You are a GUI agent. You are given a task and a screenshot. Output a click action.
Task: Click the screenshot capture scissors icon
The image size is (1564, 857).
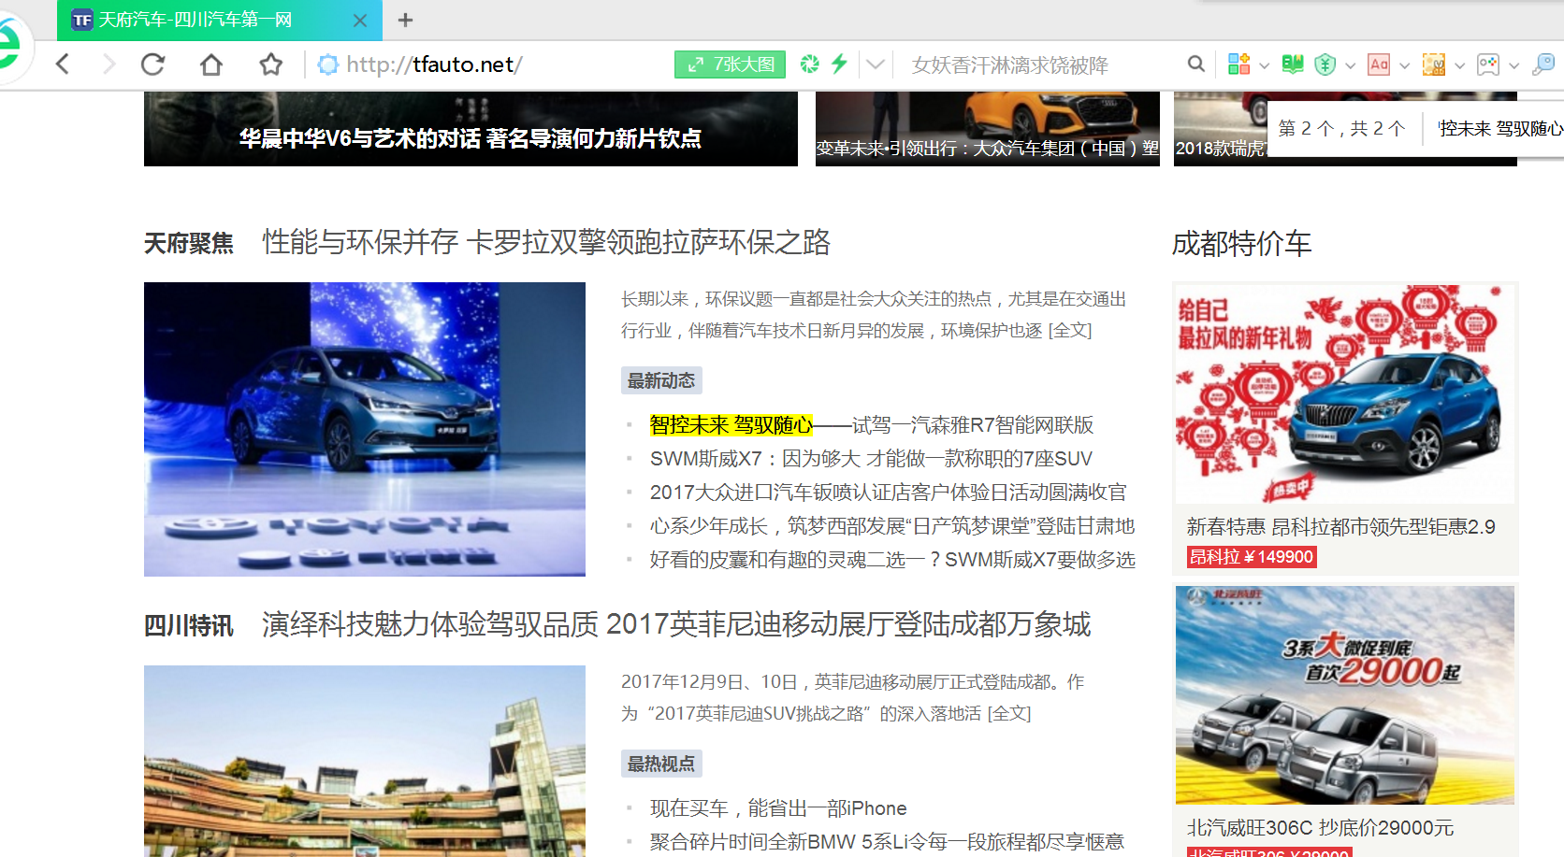(x=1434, y=64)
